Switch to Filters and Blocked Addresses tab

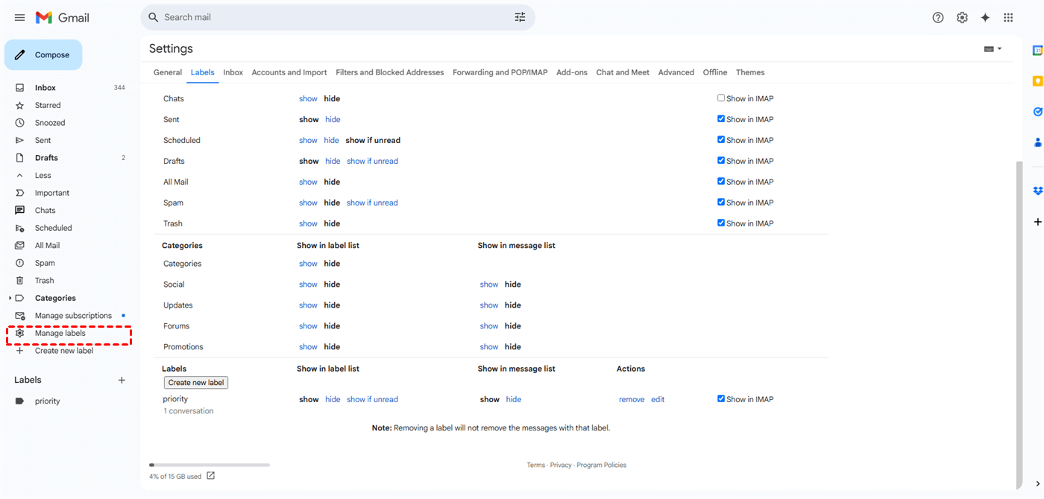389,72
